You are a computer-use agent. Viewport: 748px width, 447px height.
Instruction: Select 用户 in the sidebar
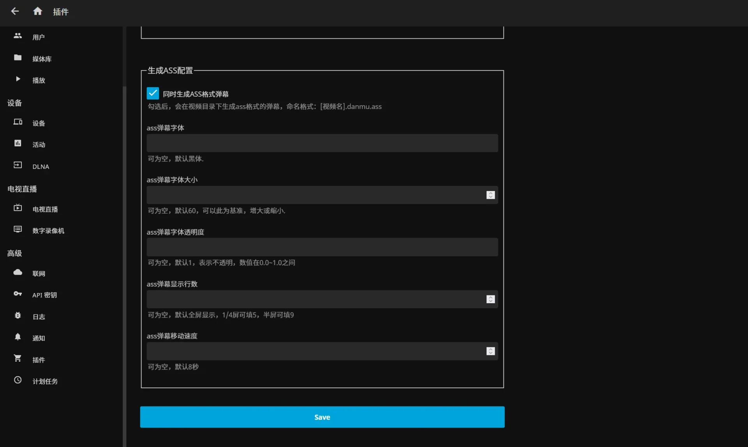click(x=38, y=37)
